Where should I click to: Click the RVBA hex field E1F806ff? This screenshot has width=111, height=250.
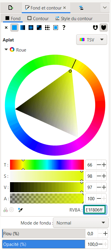point(95,210)
